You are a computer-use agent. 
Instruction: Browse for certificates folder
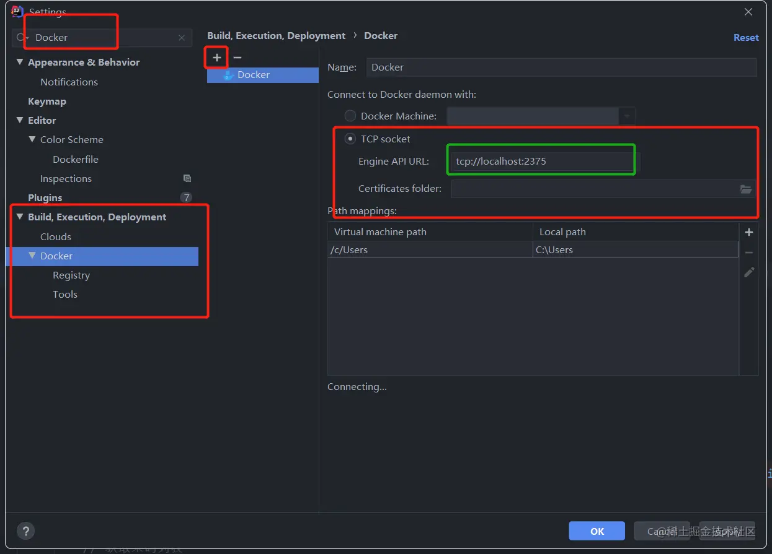pyautogui.click(x=746, y=189)
